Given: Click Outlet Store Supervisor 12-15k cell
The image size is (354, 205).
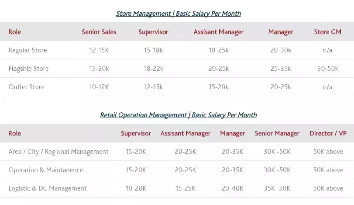Looking at the screenshot, I should click(153, 87).
